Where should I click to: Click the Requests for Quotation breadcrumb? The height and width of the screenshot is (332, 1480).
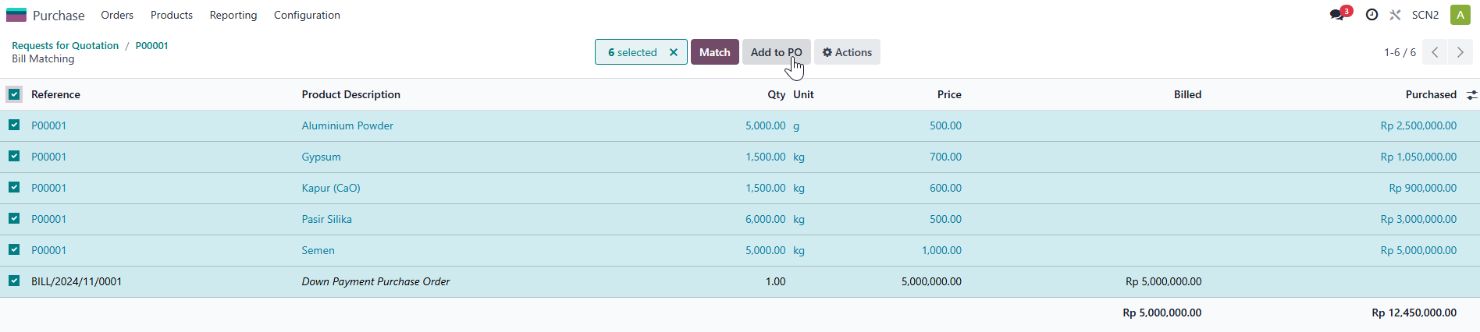point(65,45)
